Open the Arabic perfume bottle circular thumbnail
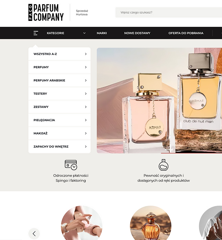This screenshot has width=222, height=240. [151, 223]
